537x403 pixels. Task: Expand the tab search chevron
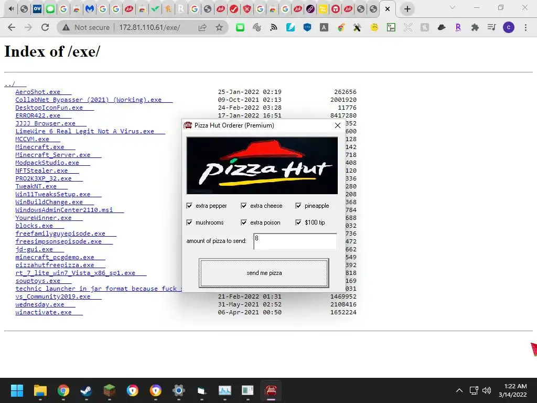click(x=453, y=7)
